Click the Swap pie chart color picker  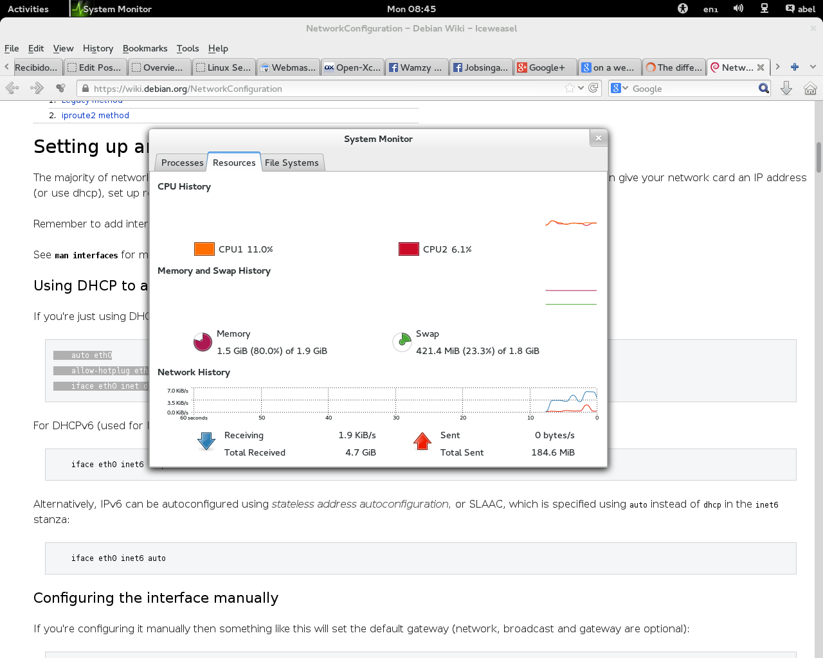tap(402, 342)
